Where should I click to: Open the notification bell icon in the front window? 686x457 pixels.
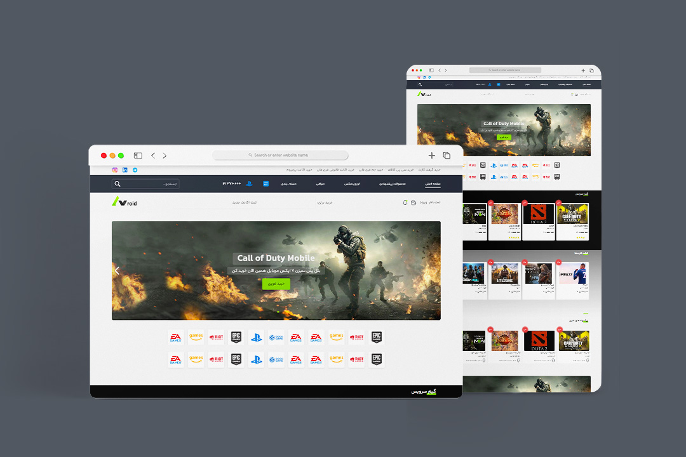[405, 202]
